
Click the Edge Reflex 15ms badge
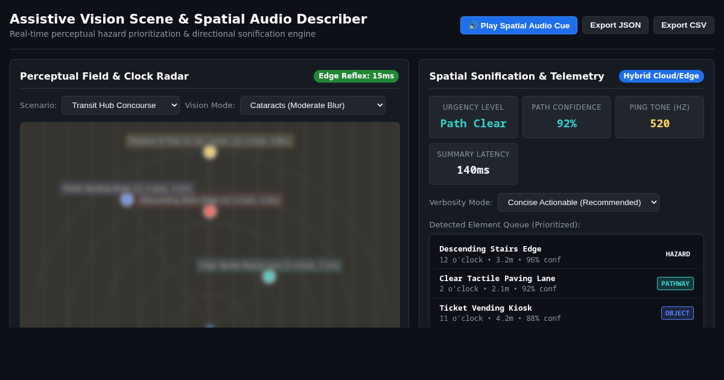point(356,76)
